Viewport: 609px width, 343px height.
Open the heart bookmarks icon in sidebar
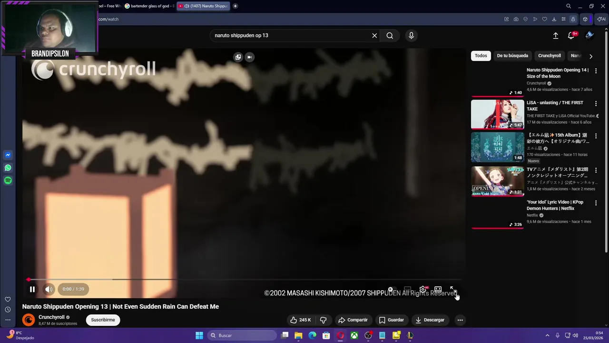coord(8,300)
